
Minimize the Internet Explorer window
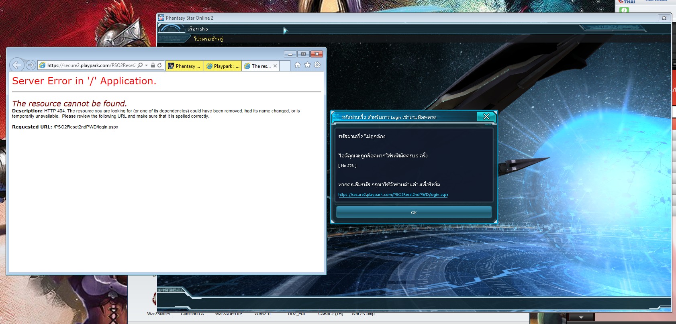click(x=290, y=54)
